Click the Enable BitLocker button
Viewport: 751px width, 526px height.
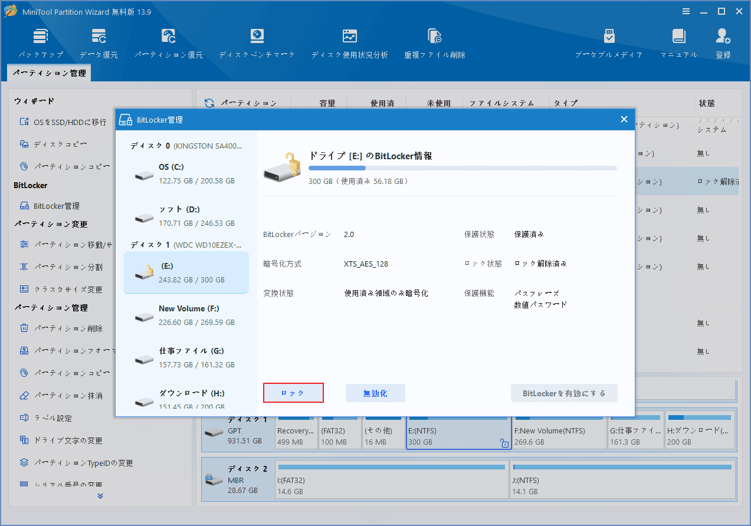coord(564,393)
